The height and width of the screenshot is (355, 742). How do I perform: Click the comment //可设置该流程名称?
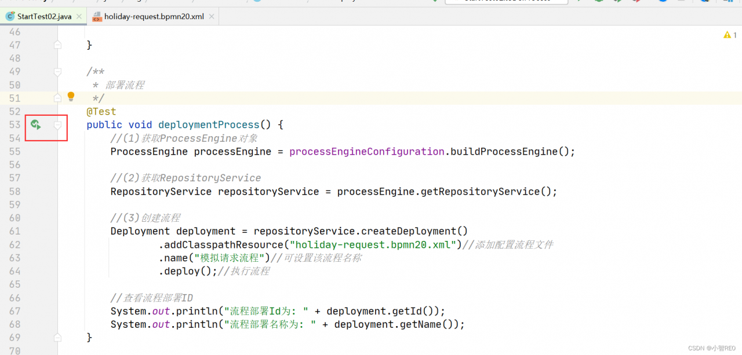317,258
